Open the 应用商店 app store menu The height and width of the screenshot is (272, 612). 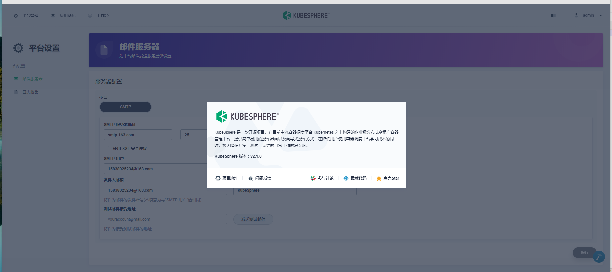coord(63,16)
